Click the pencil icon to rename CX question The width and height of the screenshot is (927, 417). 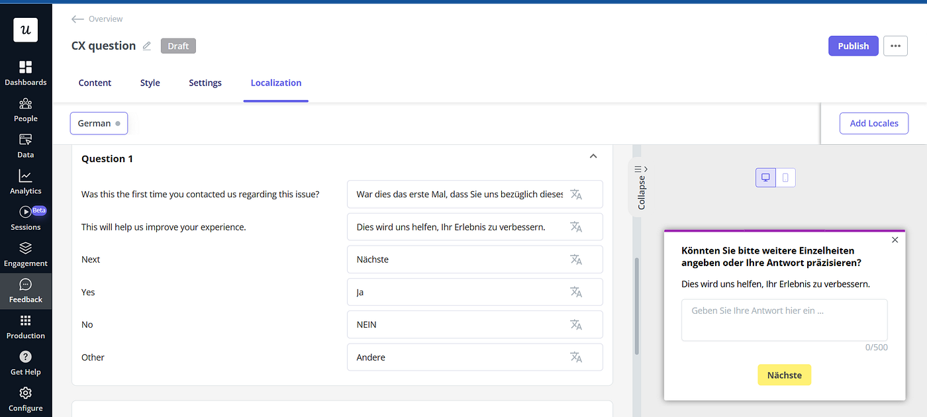click(147, 46)
